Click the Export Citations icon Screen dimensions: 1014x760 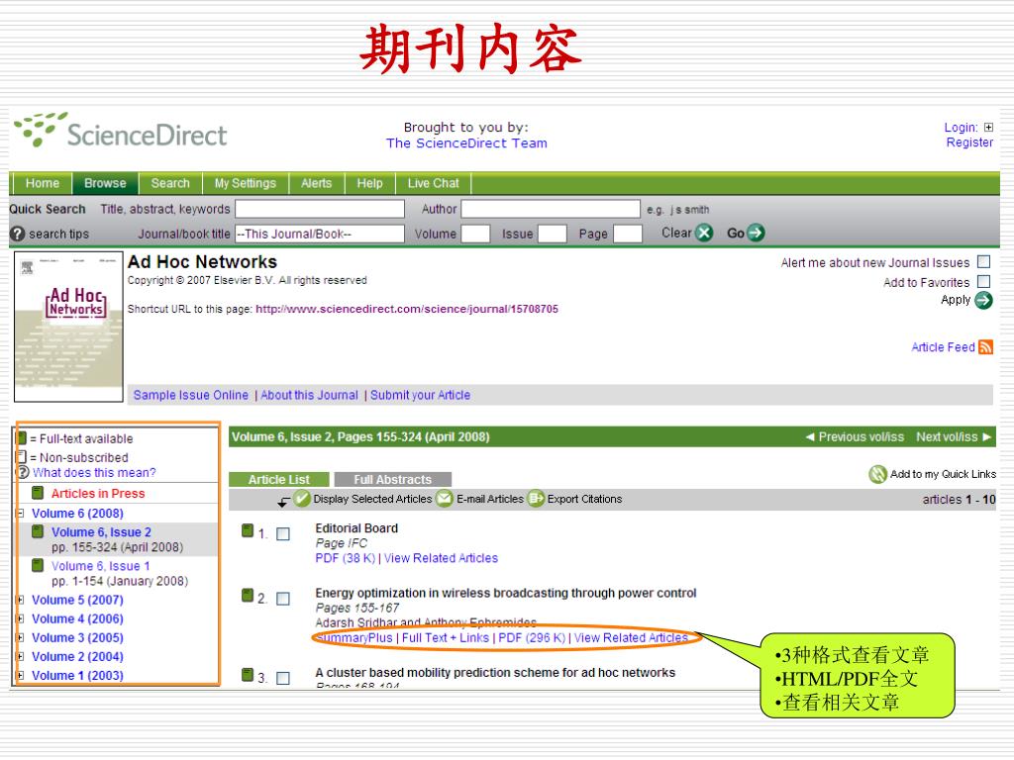(x=536, y=499)
